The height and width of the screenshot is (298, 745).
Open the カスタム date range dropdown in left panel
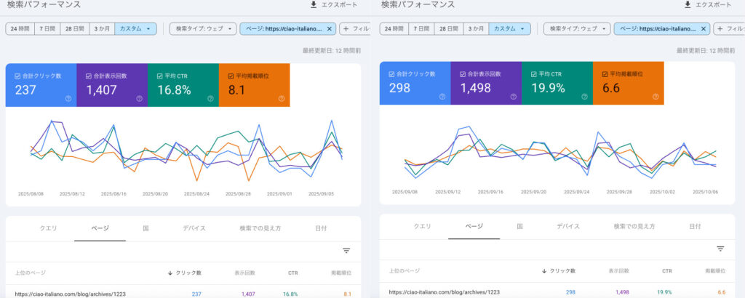click(138, 29)
